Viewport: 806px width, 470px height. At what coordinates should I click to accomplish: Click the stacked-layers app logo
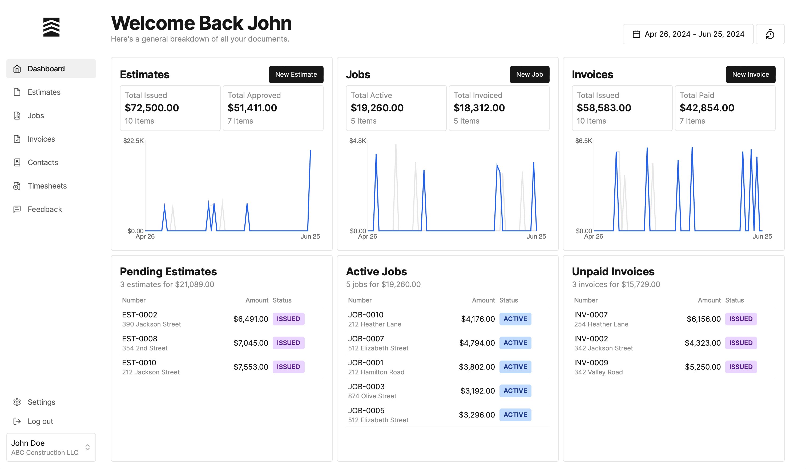tap(51, 27)
